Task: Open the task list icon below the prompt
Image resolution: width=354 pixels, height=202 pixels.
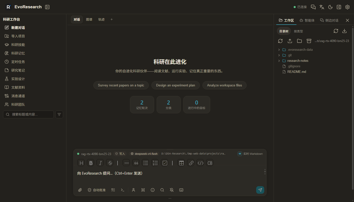Action: (x=113, y=190)
